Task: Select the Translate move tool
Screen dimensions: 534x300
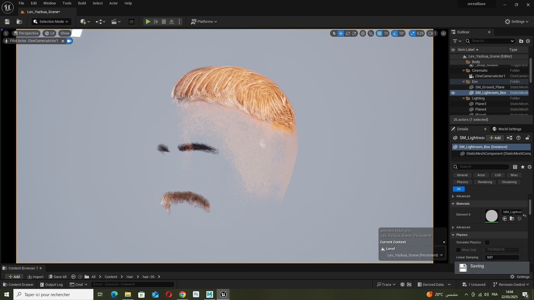Action: coord(341,34)
